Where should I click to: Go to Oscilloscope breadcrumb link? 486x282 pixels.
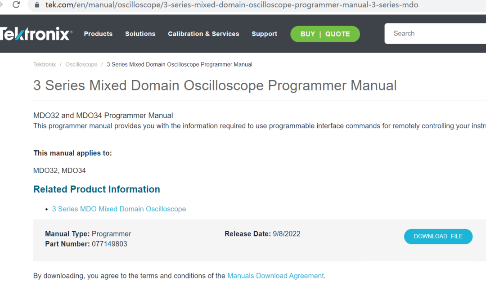click(81, 64)
